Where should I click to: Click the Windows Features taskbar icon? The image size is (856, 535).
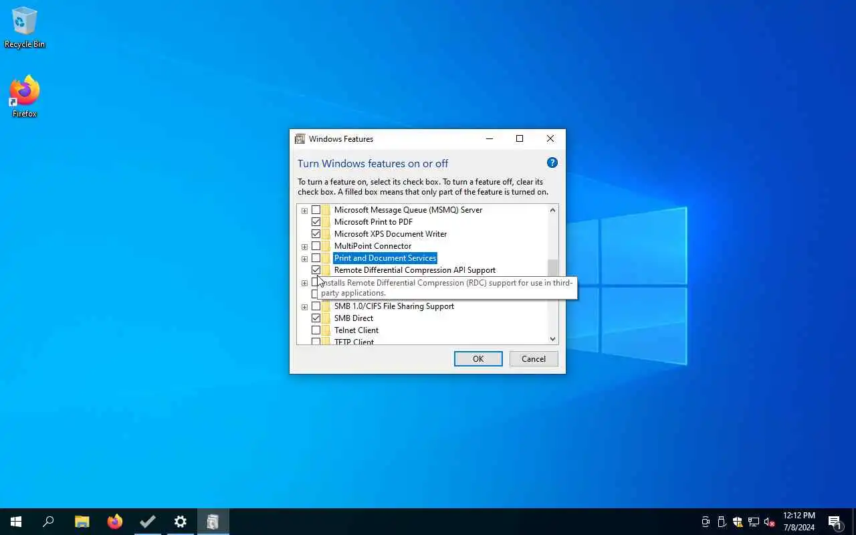coord(213,522)
